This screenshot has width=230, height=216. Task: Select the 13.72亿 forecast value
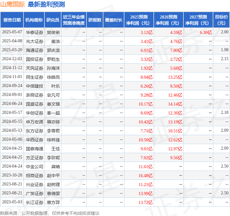145,202
